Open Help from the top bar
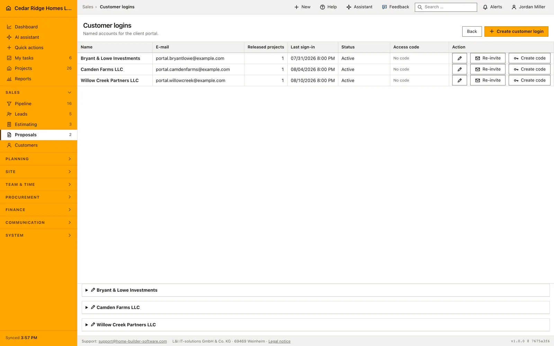The width and height of the screenshot is (554, 346). click(328, 7)
